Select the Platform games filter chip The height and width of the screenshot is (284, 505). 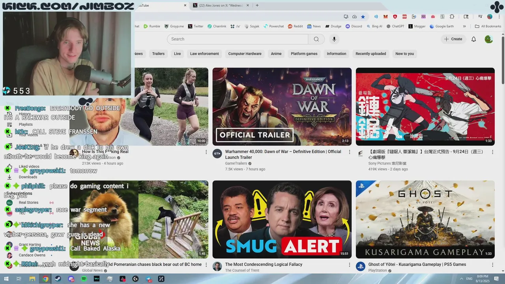(x=304, y=54)
